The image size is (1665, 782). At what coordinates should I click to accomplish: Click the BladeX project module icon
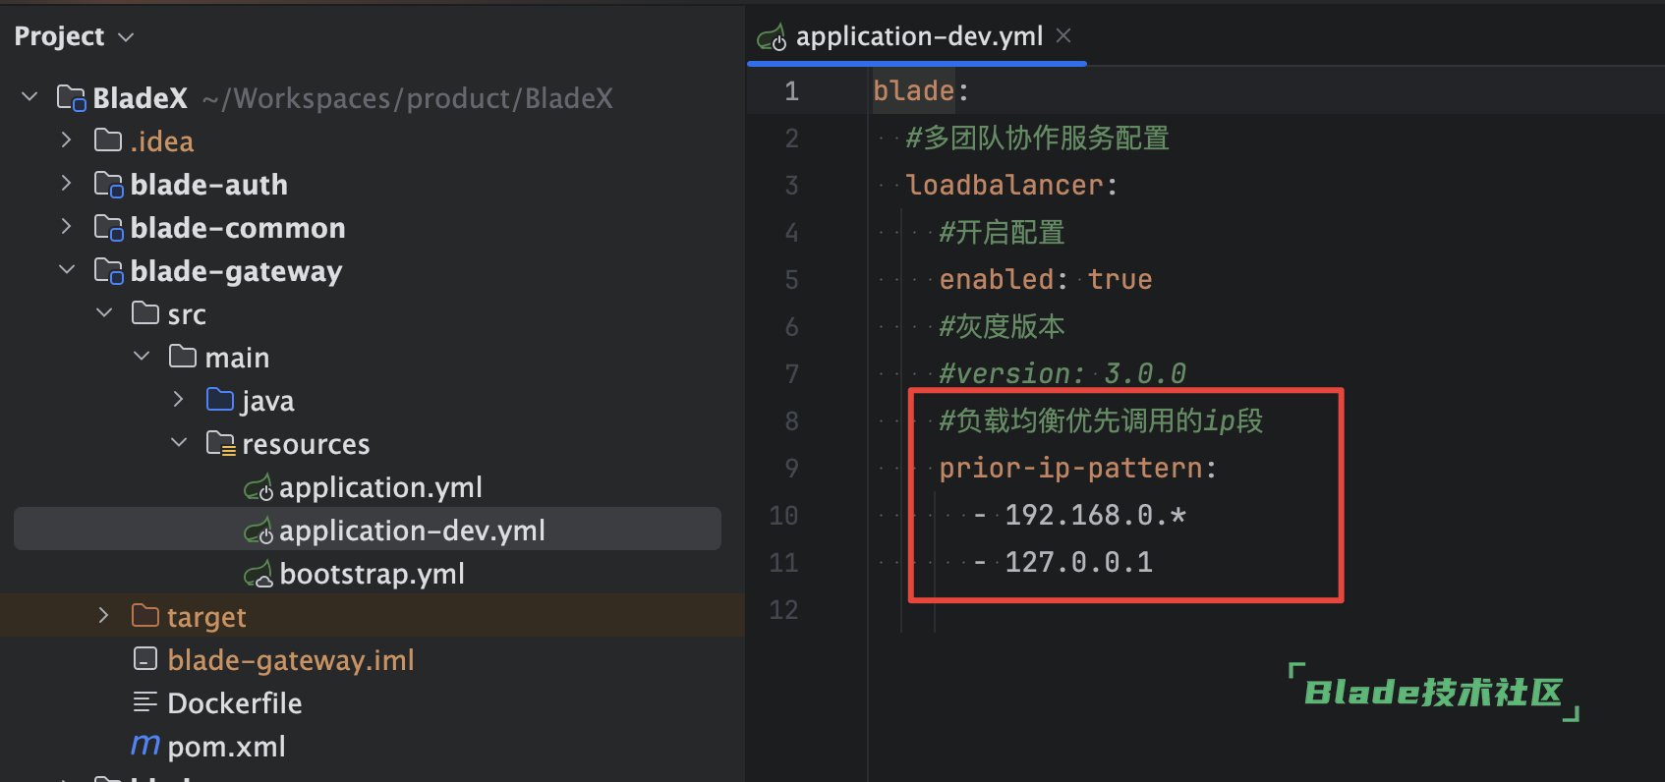(x=72, y=97)
